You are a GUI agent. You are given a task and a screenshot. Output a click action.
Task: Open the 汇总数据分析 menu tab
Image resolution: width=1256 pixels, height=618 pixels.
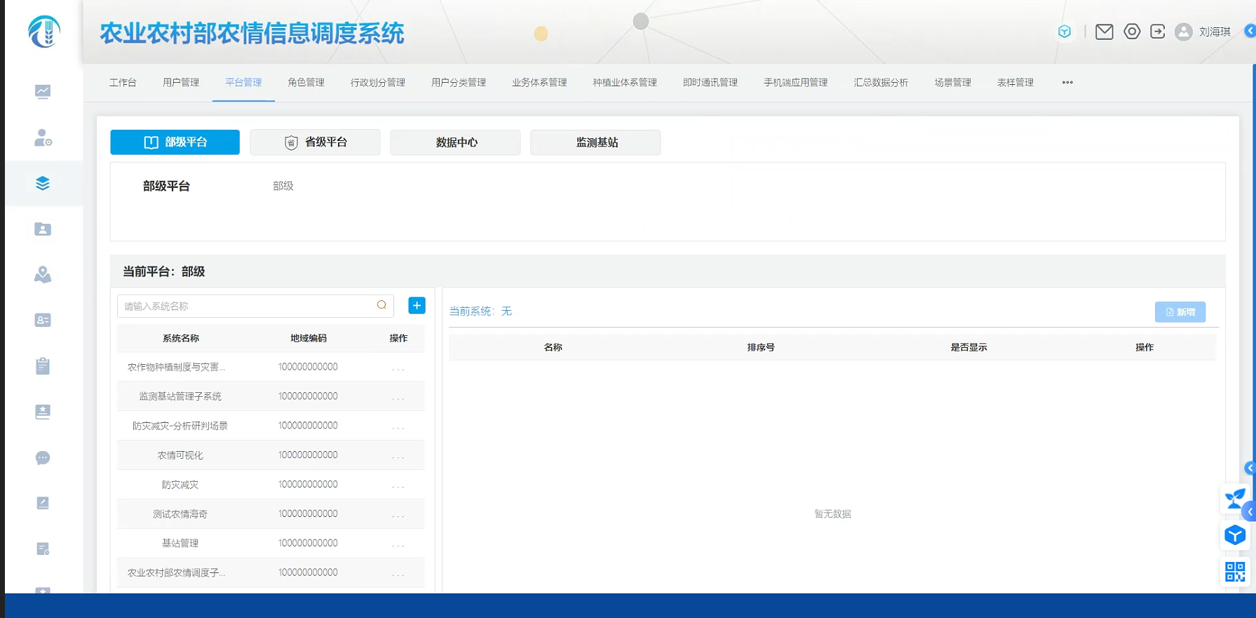881,83
